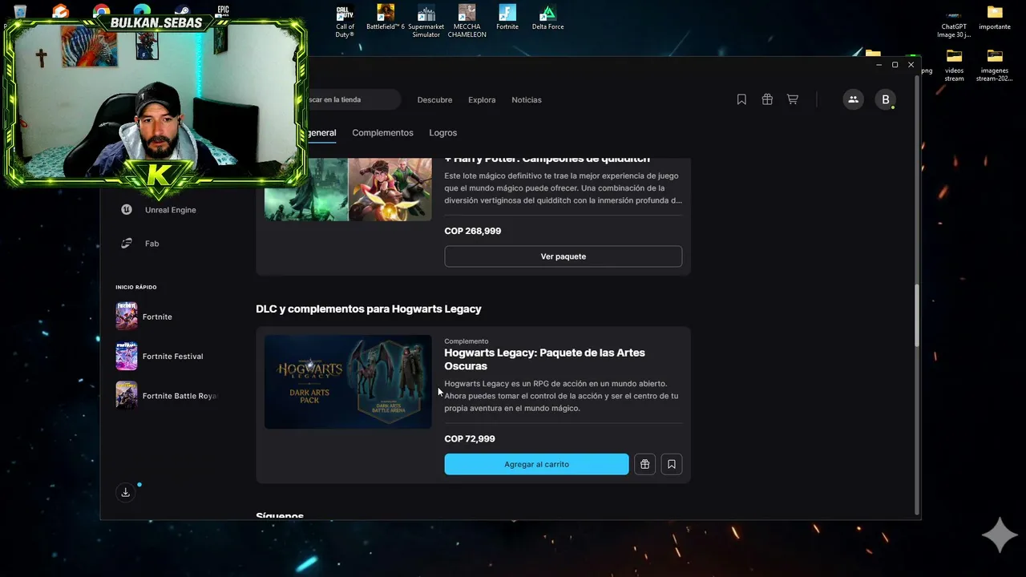Viewport: 1026px width, 577px height.
Task: Add Dark Arts Pack to wishlist
Action: pos(672,464)
